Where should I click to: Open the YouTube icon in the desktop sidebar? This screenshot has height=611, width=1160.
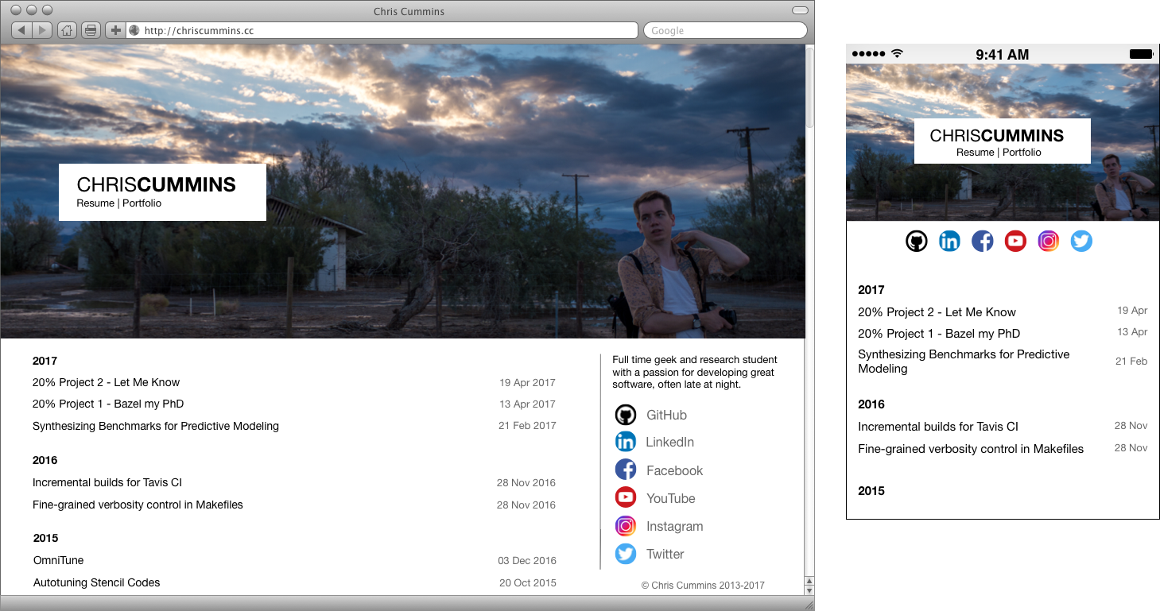click(x=626, y=497)
